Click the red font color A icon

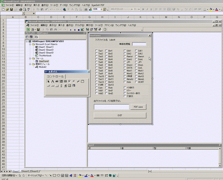(217, 9)
